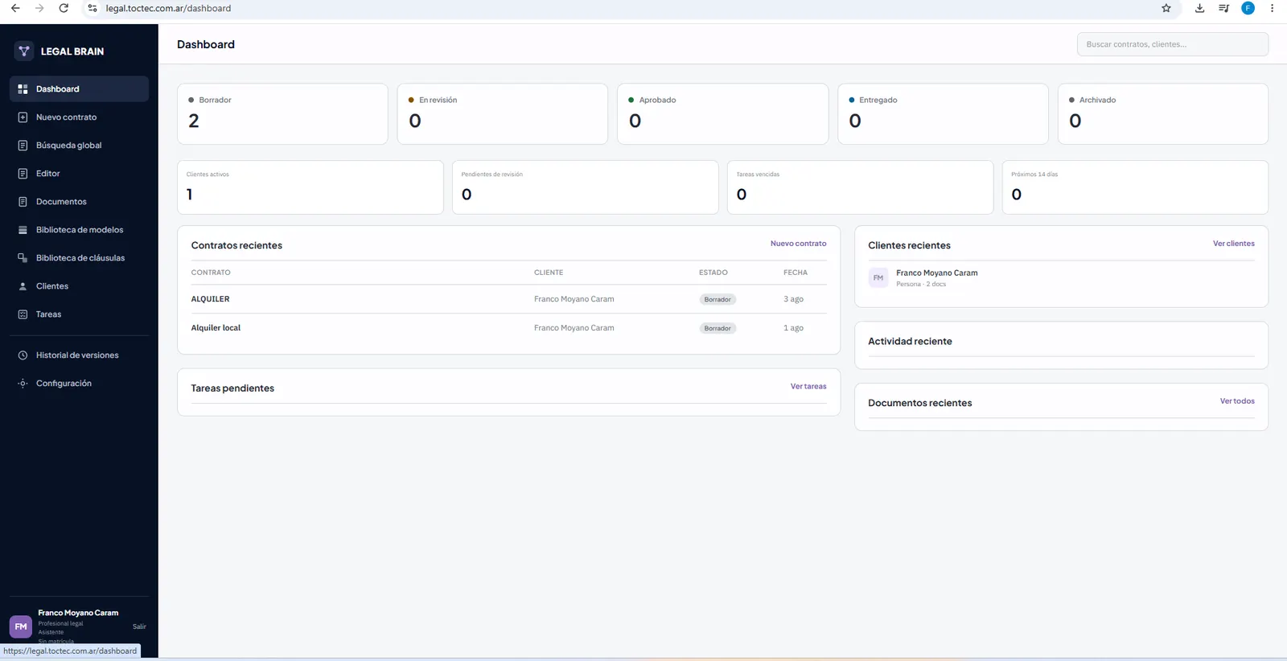Viewport: 1287px width, 661px height.
Task: Click the FM avatar at sidebar bottom
Action: coord(21,626)
